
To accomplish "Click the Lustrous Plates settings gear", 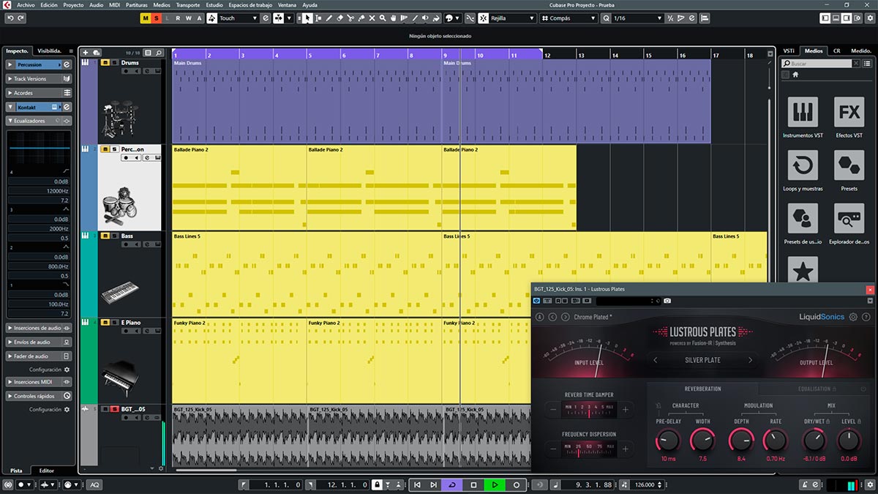I will click(x=853, y=317).
